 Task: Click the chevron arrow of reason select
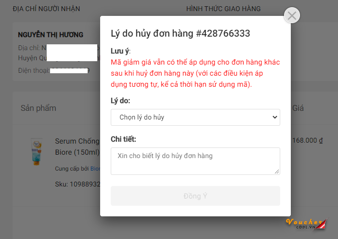pyautogui.click(x=274, y=117)
